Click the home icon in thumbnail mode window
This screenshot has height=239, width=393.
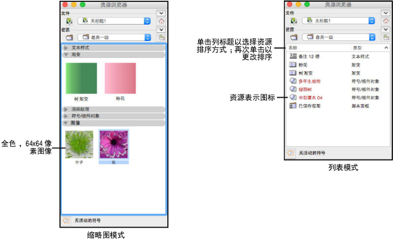[161, 21]
